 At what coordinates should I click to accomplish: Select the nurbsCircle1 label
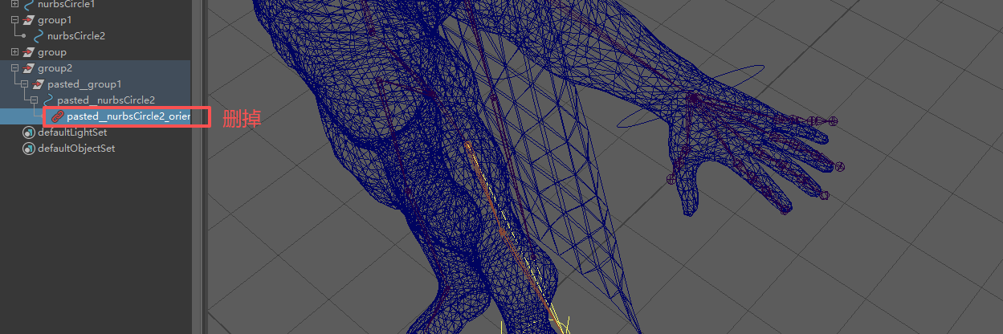[x=67, y=4]
